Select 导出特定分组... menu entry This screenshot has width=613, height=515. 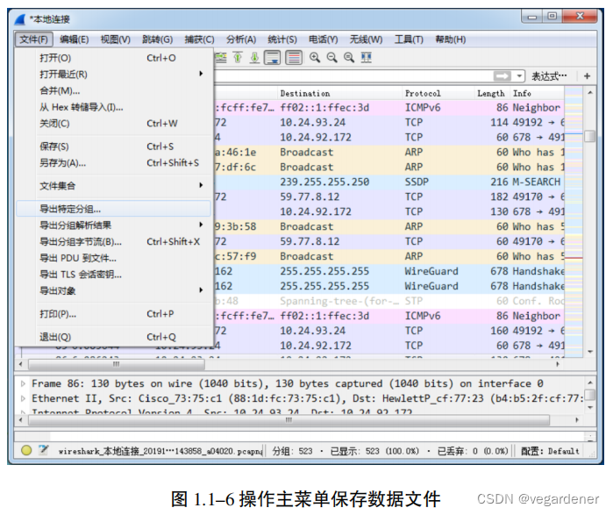click(114, 209)
